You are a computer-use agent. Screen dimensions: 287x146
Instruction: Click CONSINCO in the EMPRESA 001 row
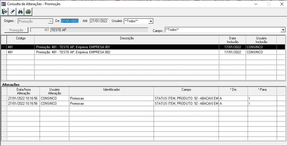(x=255, y=47)
